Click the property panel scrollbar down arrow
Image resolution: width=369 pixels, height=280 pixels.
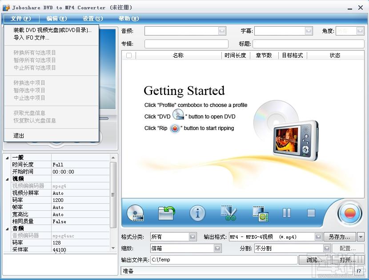coord(113,248)
